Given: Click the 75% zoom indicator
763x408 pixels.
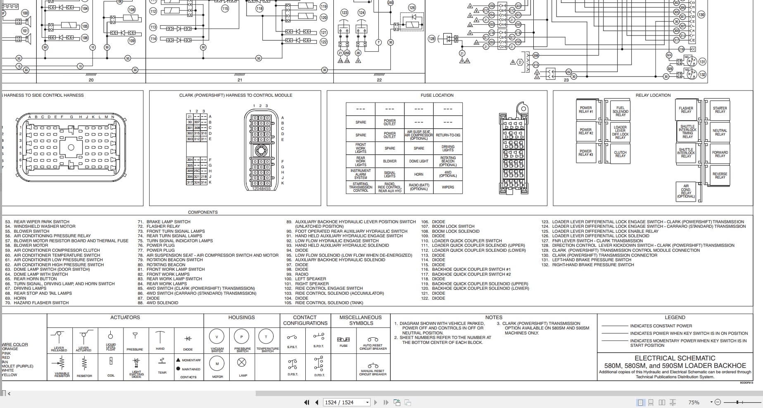Looking at the screenshot, I should [694, 402].
